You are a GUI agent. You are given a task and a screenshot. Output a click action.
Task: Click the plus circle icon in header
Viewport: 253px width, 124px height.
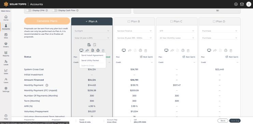[x=236, y=4]
